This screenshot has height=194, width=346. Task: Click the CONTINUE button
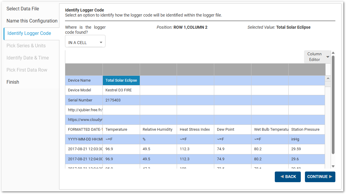(320, 177)
